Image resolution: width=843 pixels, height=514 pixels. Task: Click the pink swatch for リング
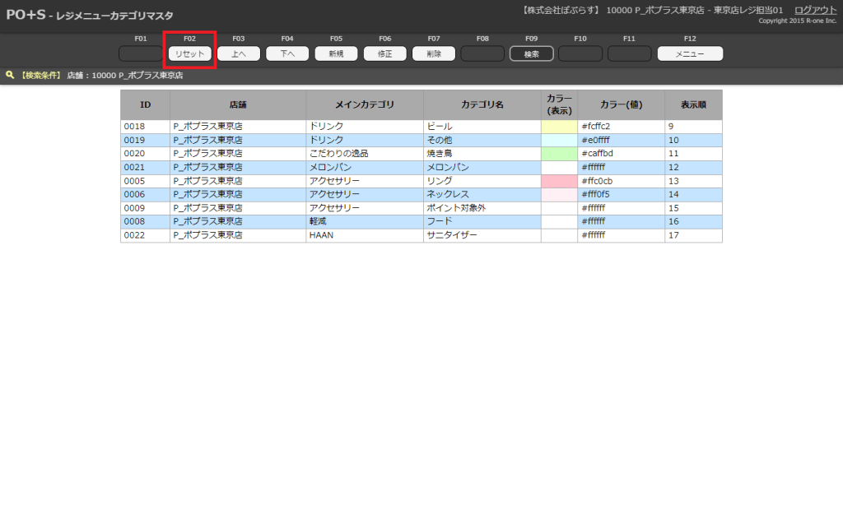click(x=559, y=181)
